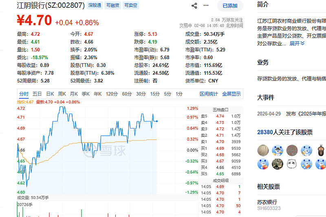Image resolution: width=326 pixels, height=217 pixels.
Task: Click the 卖4 row priced 4.73
Action: pos(220,122)
